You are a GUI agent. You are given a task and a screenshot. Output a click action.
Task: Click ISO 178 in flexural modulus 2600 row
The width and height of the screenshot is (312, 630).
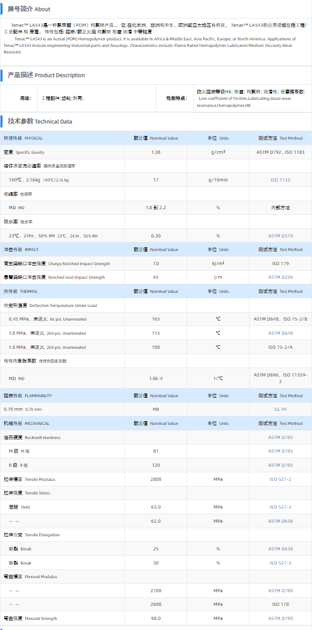[280, 604]
